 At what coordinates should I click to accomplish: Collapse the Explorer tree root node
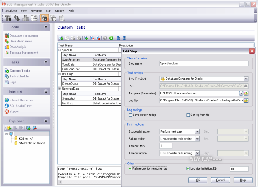pos(7,134)
